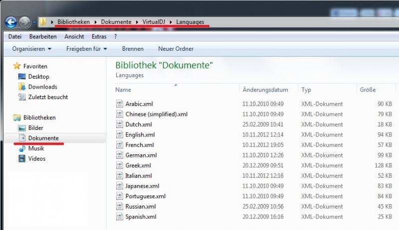Screen dimensions: 399x230
Task: Select the Zuletzt besucht favorite
Action: (x=48, y=97)
